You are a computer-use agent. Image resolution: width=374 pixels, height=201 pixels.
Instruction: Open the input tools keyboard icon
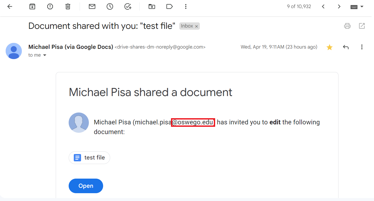pyautogui.click(x=354, y=7)
